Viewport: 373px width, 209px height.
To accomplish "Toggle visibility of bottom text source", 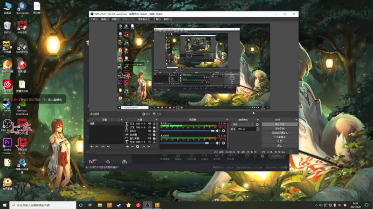I will (x=150, y=142).
